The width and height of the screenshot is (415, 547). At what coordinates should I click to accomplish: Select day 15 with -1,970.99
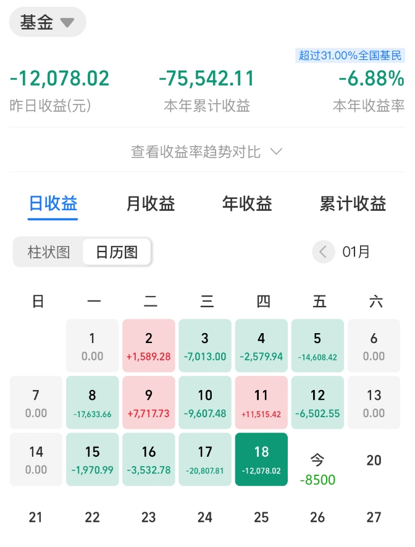pos(93,459)
